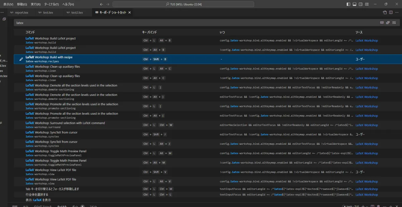Click the collapse-all icon in the sidebar
Image resolution: width=402 pixels, height=207 pixels.
[x=4, y=19]
